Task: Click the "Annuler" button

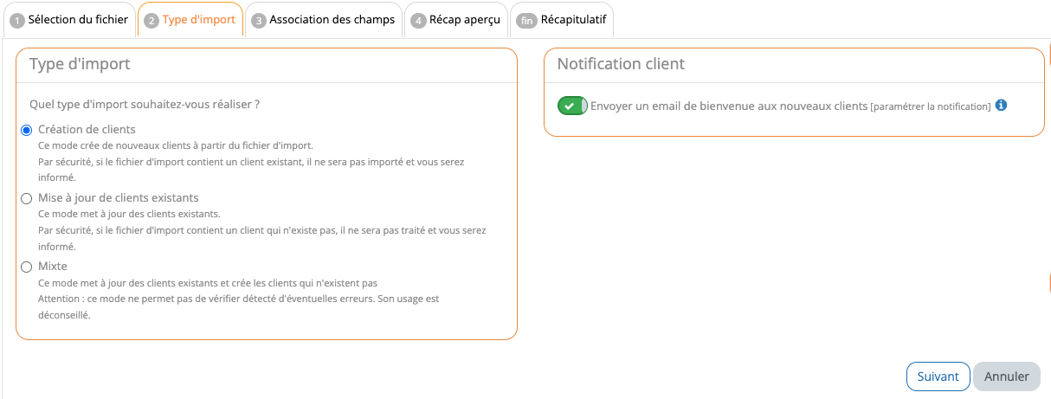Action: [x=1007, y=376]
